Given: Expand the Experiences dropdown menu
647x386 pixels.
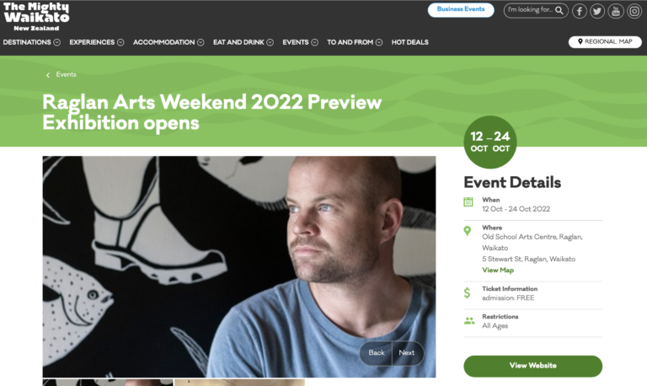Looking at the screenshot, I should [x=97, y=42].
